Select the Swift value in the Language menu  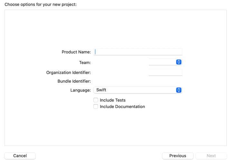pyautogui.click(x=135, y=90)
